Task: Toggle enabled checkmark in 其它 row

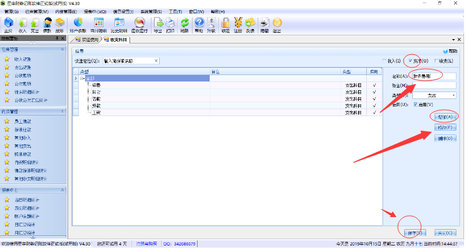Action: pyautogui.click(x=374, y=92)
